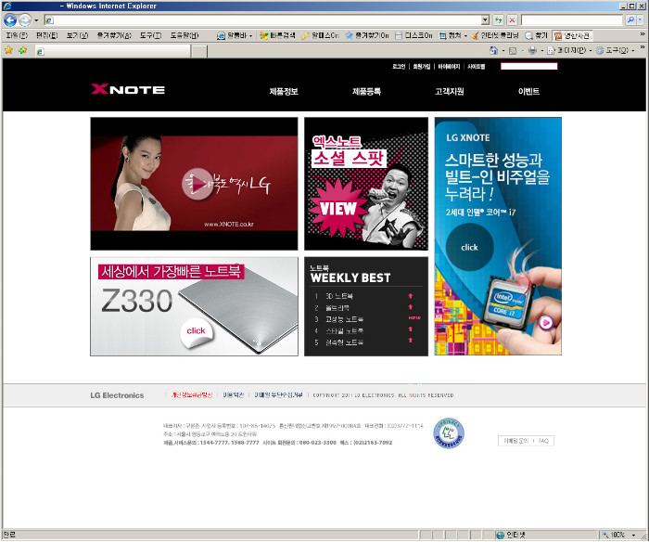The width and height of the screenshot is (649, 542).
Task: Open search provider options dropdown arrow
Action: (641, 19)
